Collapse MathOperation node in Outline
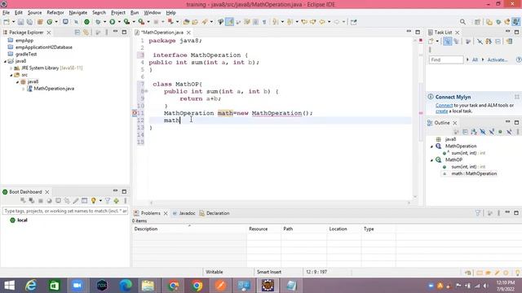Image resolution: width=522 pixels, height=293 pixels. [431, 146]
